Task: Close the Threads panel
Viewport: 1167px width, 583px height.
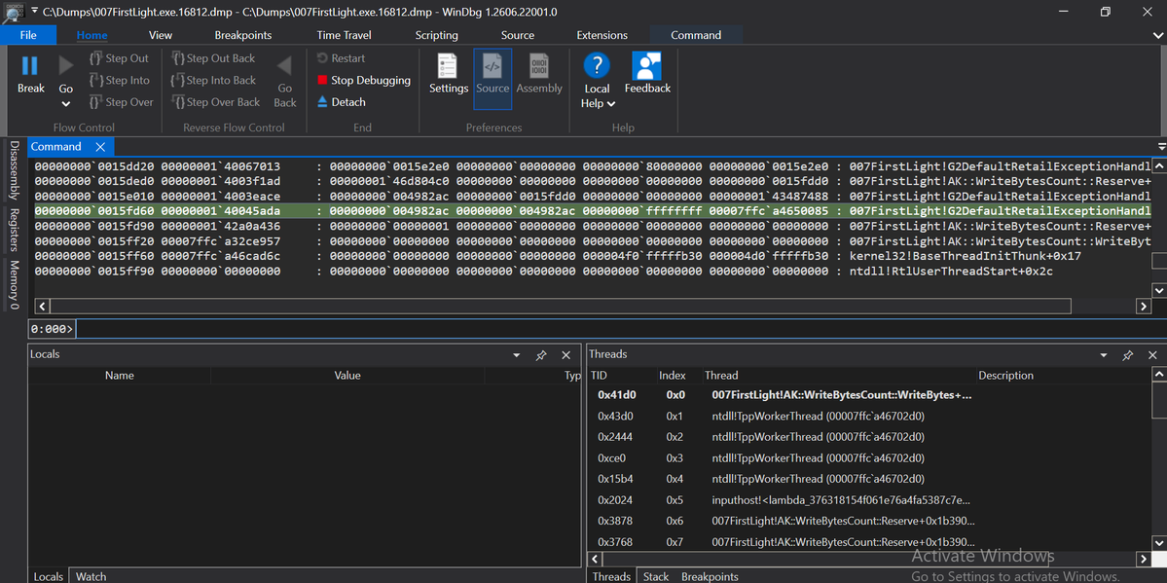Action: (1152, 356)
